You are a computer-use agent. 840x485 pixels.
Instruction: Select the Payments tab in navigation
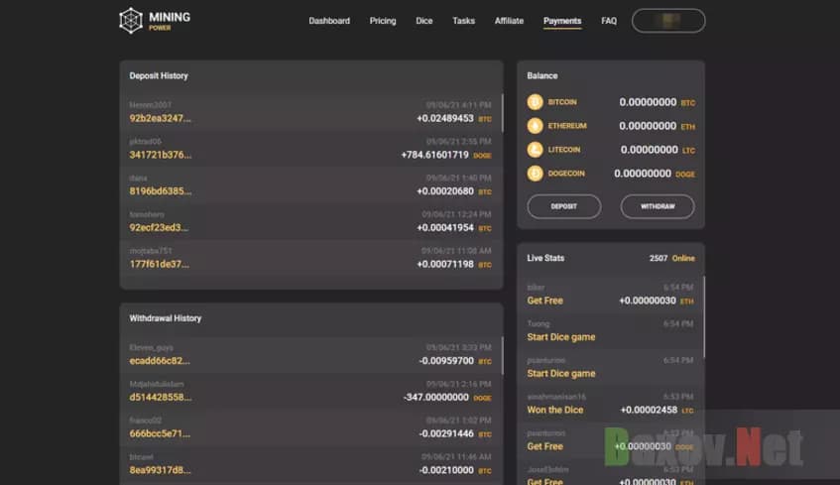562,21
